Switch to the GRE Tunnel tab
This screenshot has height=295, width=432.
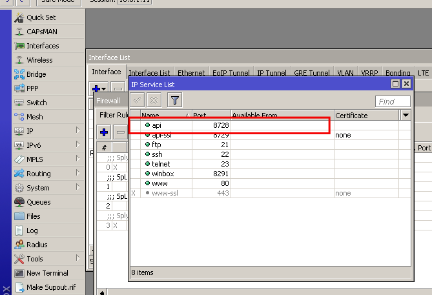(x=312, y=73)
